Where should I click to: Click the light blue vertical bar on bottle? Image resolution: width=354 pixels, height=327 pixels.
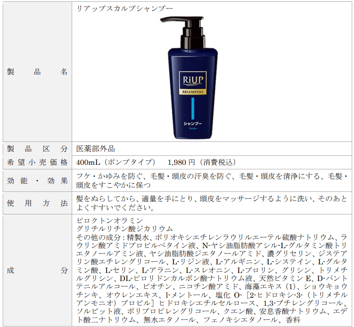coord(193,108)
